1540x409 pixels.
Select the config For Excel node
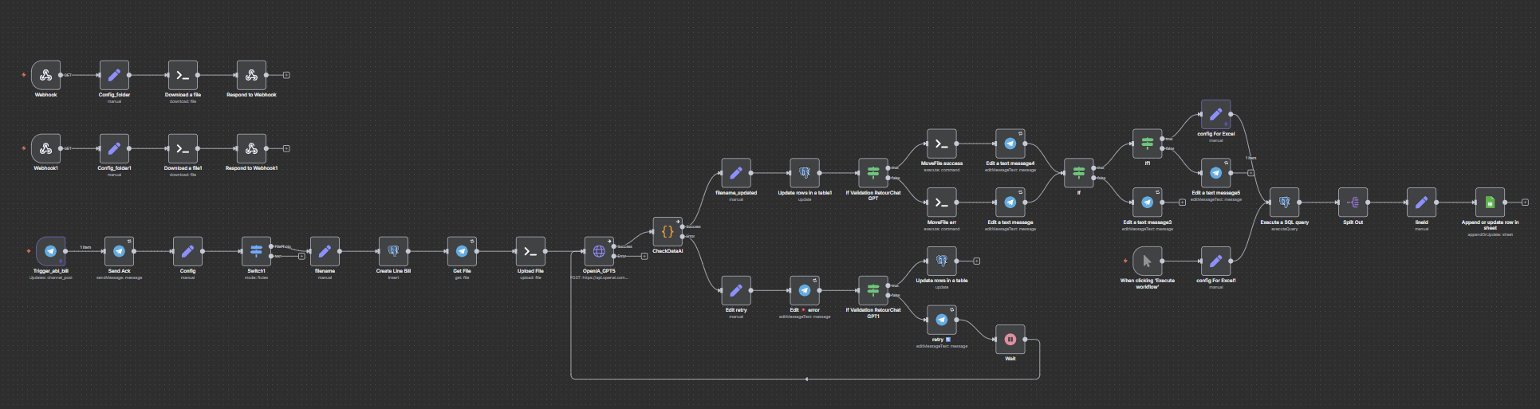pyautogui.click(x=1215, y=115)
